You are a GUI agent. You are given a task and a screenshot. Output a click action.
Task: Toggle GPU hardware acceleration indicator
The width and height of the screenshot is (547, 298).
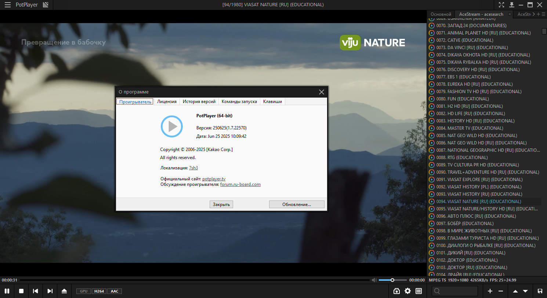click(x=84, y=291)
